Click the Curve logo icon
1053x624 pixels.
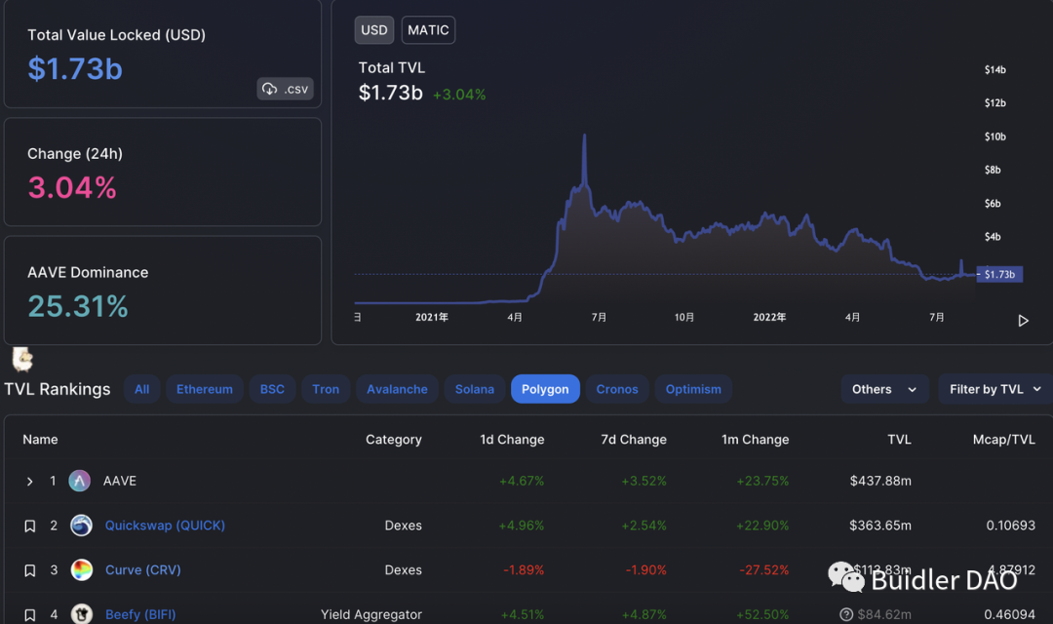81,569
